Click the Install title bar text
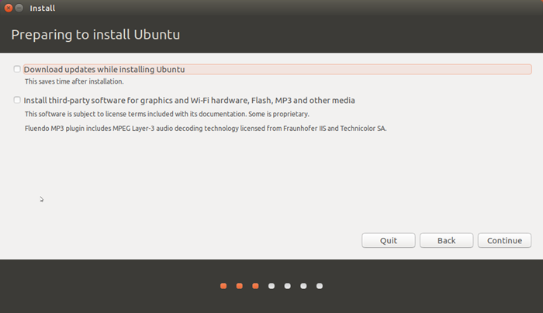543x313 pixels. click(42, 9)
